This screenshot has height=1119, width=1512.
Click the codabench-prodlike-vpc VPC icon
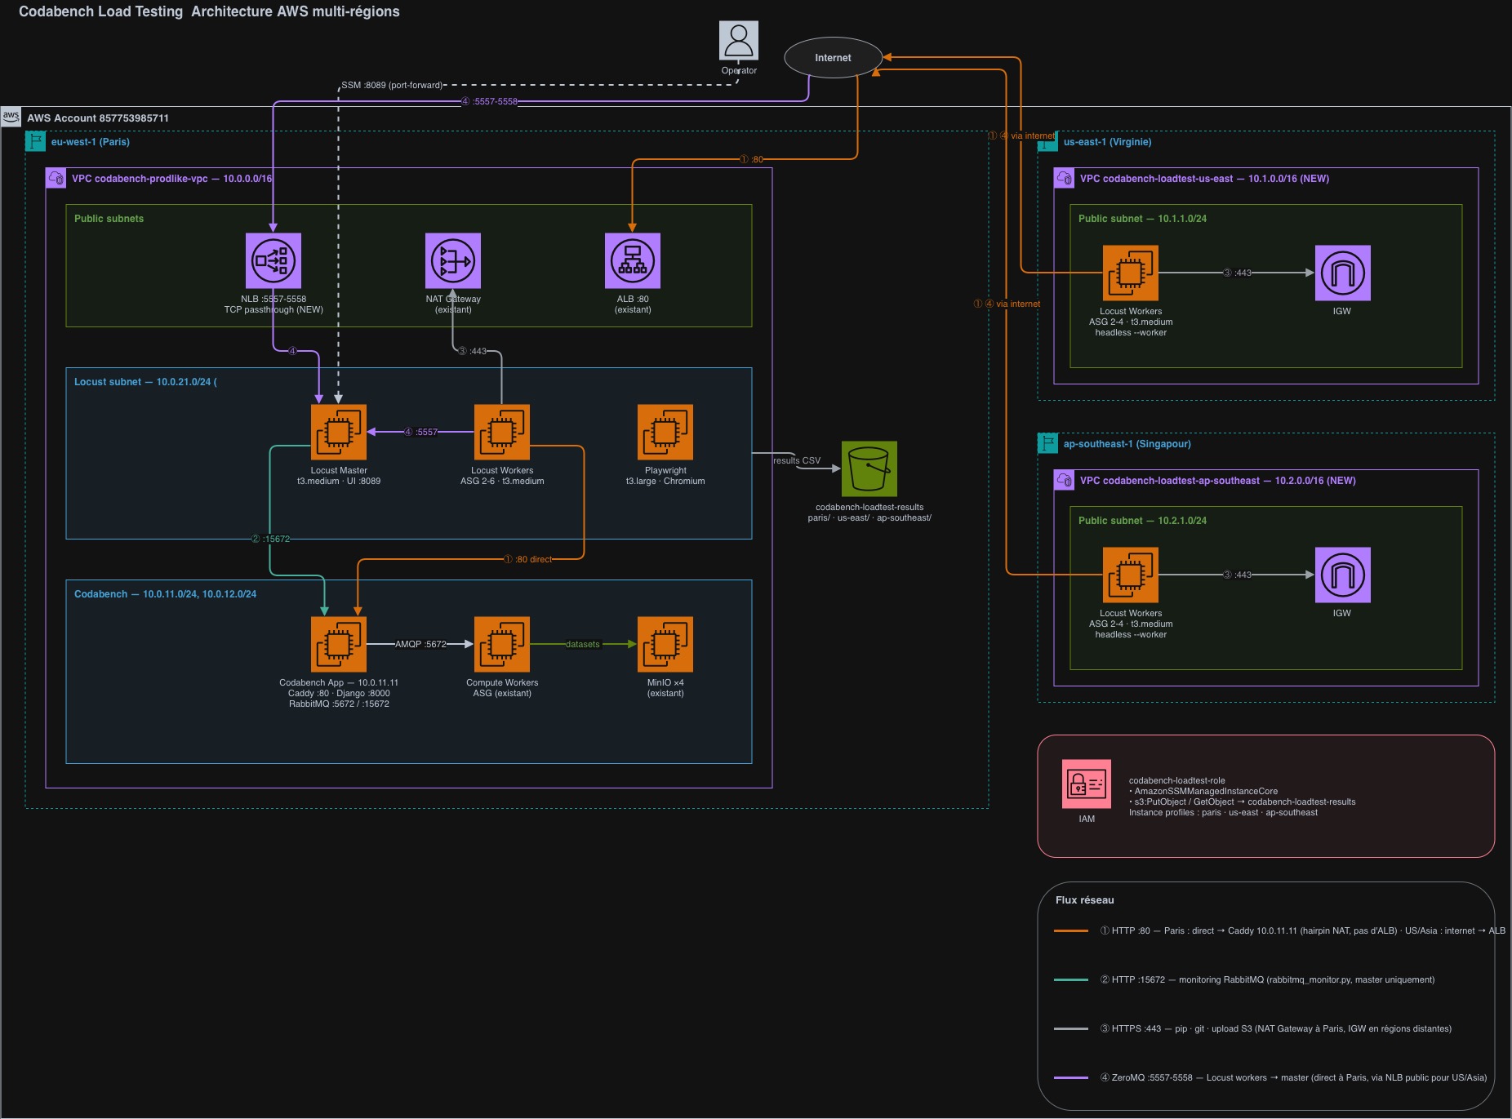click(56, 178)
